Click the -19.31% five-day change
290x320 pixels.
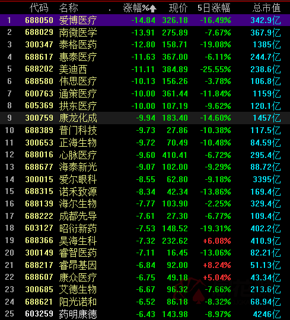215,228
